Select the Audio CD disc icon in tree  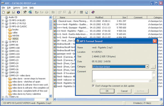tap(6, 17)
